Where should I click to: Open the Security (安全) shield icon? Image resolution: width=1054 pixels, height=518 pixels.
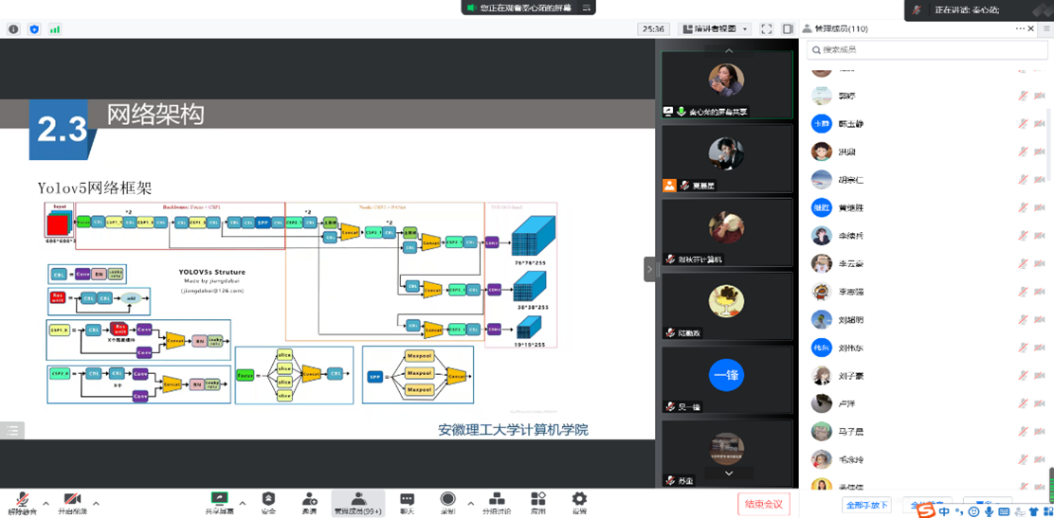pos(268,502)
